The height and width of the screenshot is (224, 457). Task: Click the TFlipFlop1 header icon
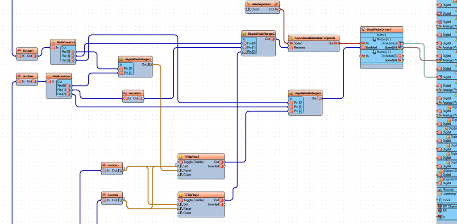181,156
